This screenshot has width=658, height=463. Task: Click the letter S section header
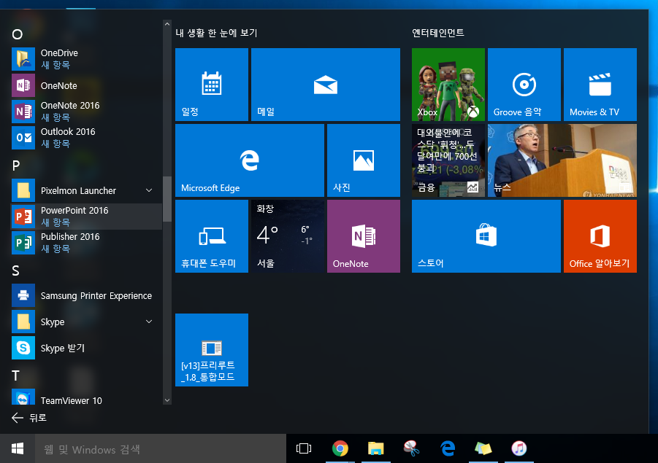pos(15,271)
